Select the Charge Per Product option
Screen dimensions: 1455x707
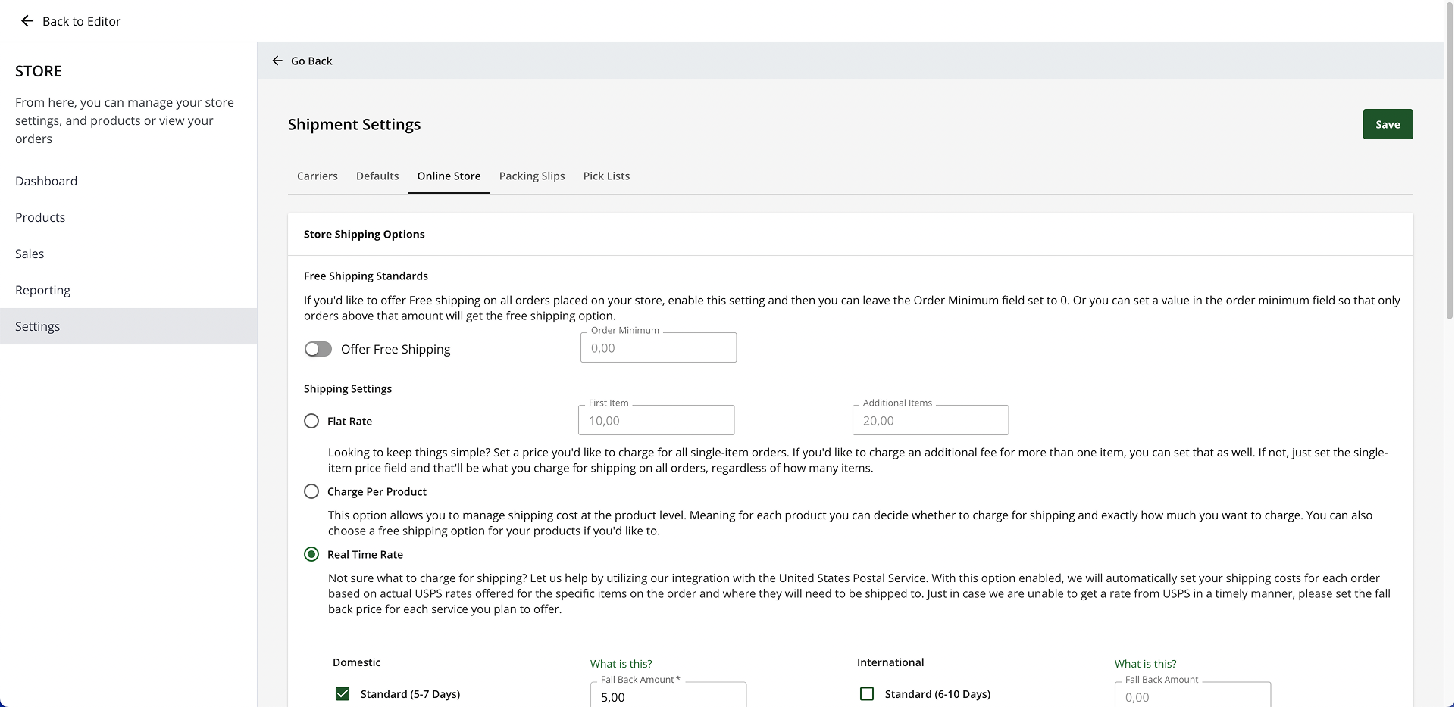click(x=311, y=491)
